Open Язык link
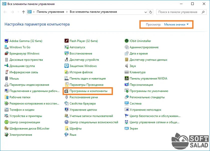The height and width of the screenshot is (151, 210). [x=73, y=135]
